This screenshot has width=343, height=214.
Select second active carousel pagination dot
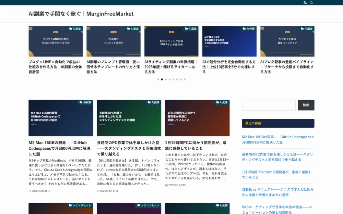[x=162, y=79]
